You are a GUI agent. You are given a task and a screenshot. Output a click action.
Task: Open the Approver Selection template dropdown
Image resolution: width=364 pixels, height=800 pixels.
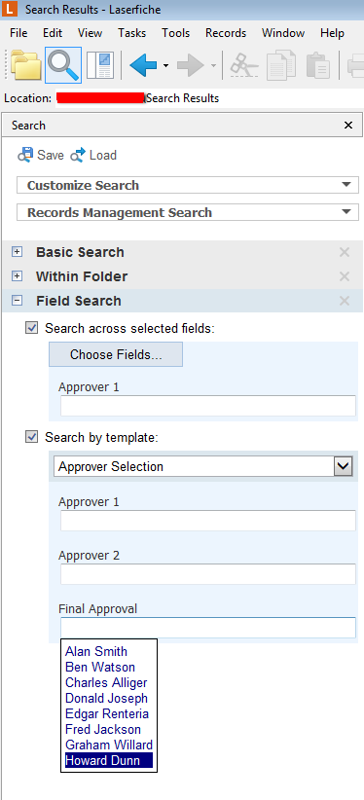[203, 466]
